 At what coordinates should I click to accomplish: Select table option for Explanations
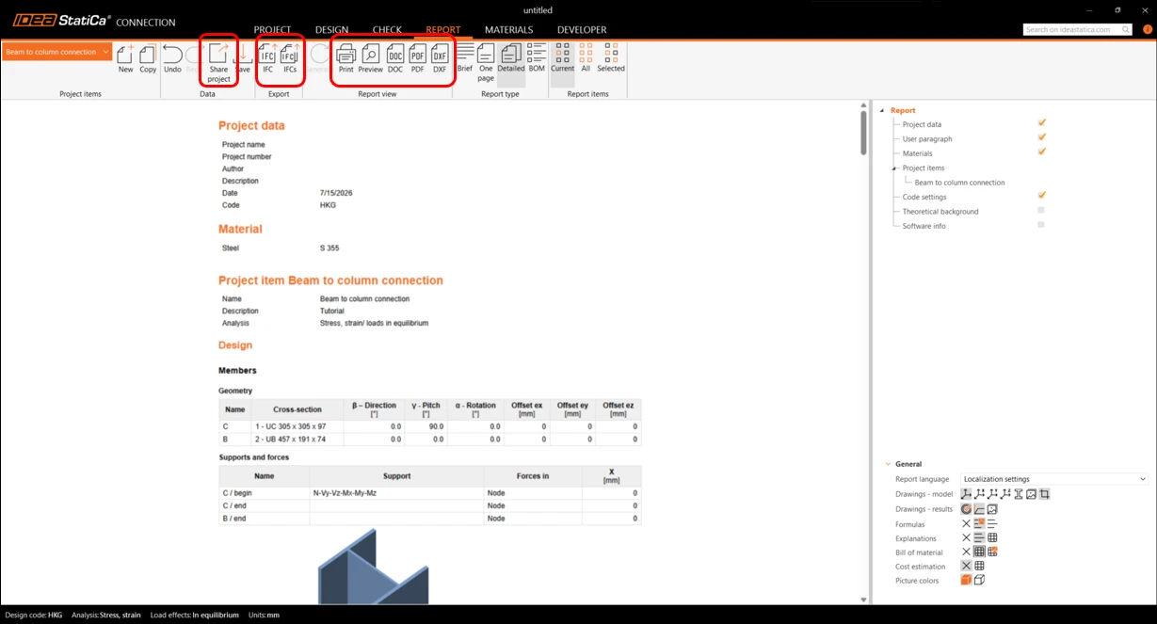coord(992,538)
